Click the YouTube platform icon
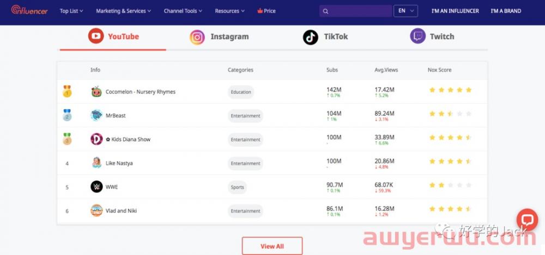The width and height of the screenshot is (545, 255). click(x=96, y=36)
